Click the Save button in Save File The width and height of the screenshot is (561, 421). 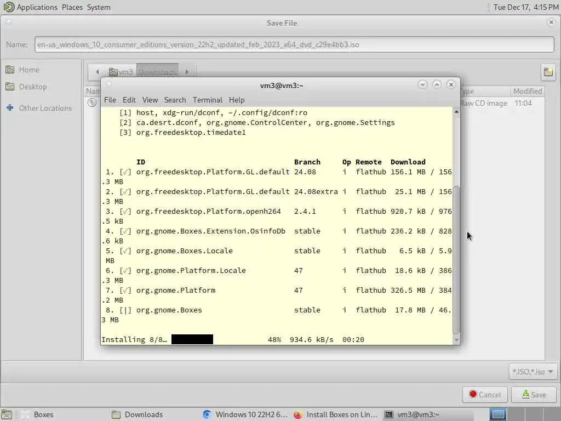coord(534,395)
